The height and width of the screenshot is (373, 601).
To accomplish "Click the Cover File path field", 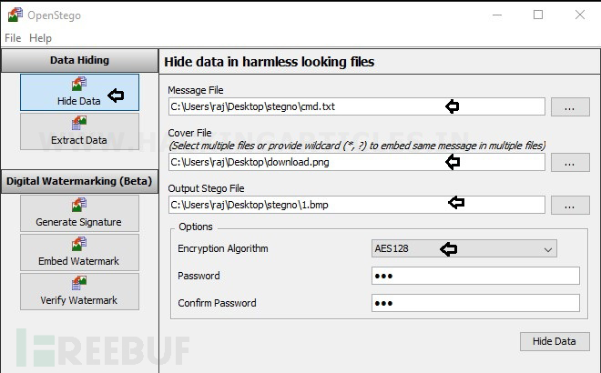I will tap(356, 162).
